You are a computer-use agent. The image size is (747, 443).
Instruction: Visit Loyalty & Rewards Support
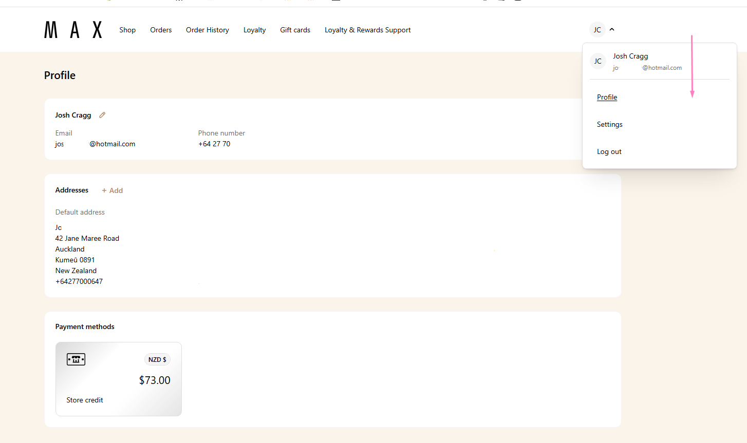point(367,30)
